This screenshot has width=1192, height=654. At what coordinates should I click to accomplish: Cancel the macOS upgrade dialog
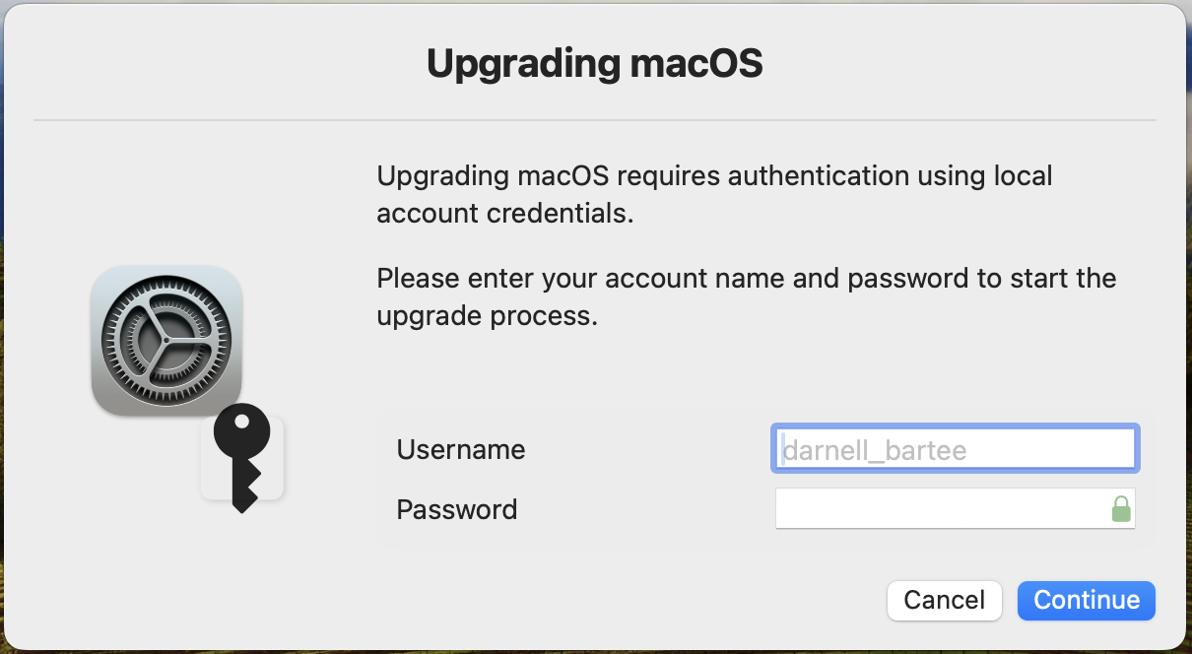tap(945, 600)
